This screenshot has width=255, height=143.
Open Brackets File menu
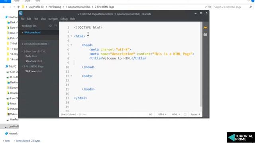(23, 19)
